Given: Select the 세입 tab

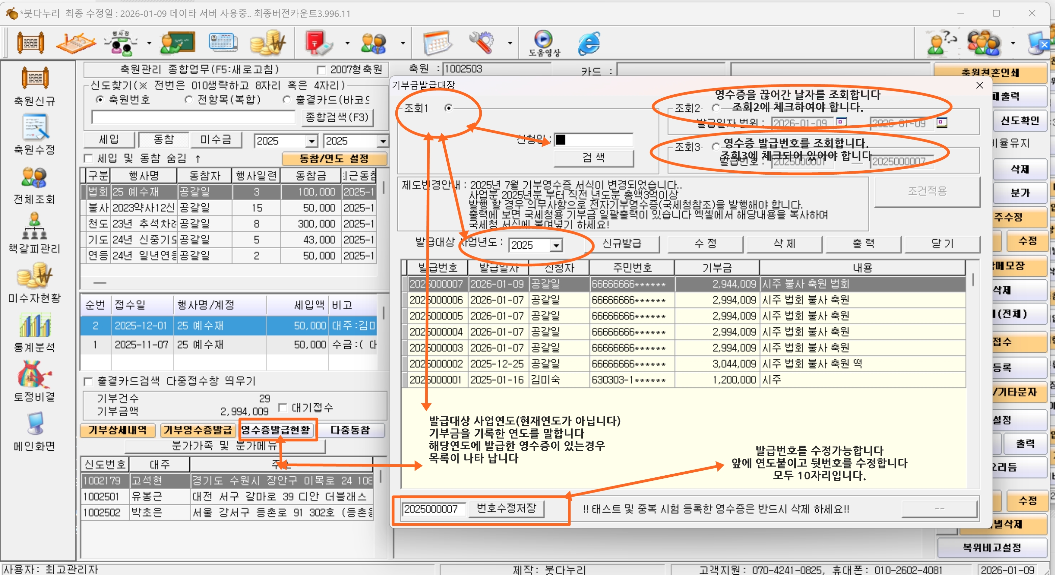Looking at the screenshot, I should [109, 140].
